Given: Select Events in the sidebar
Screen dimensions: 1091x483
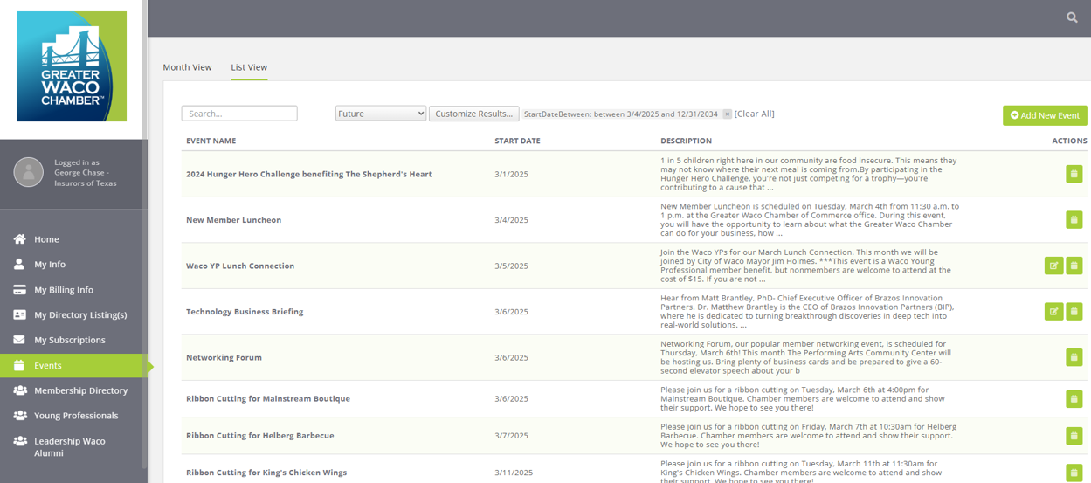Looking at the screenshot, I should click(48, 366).
